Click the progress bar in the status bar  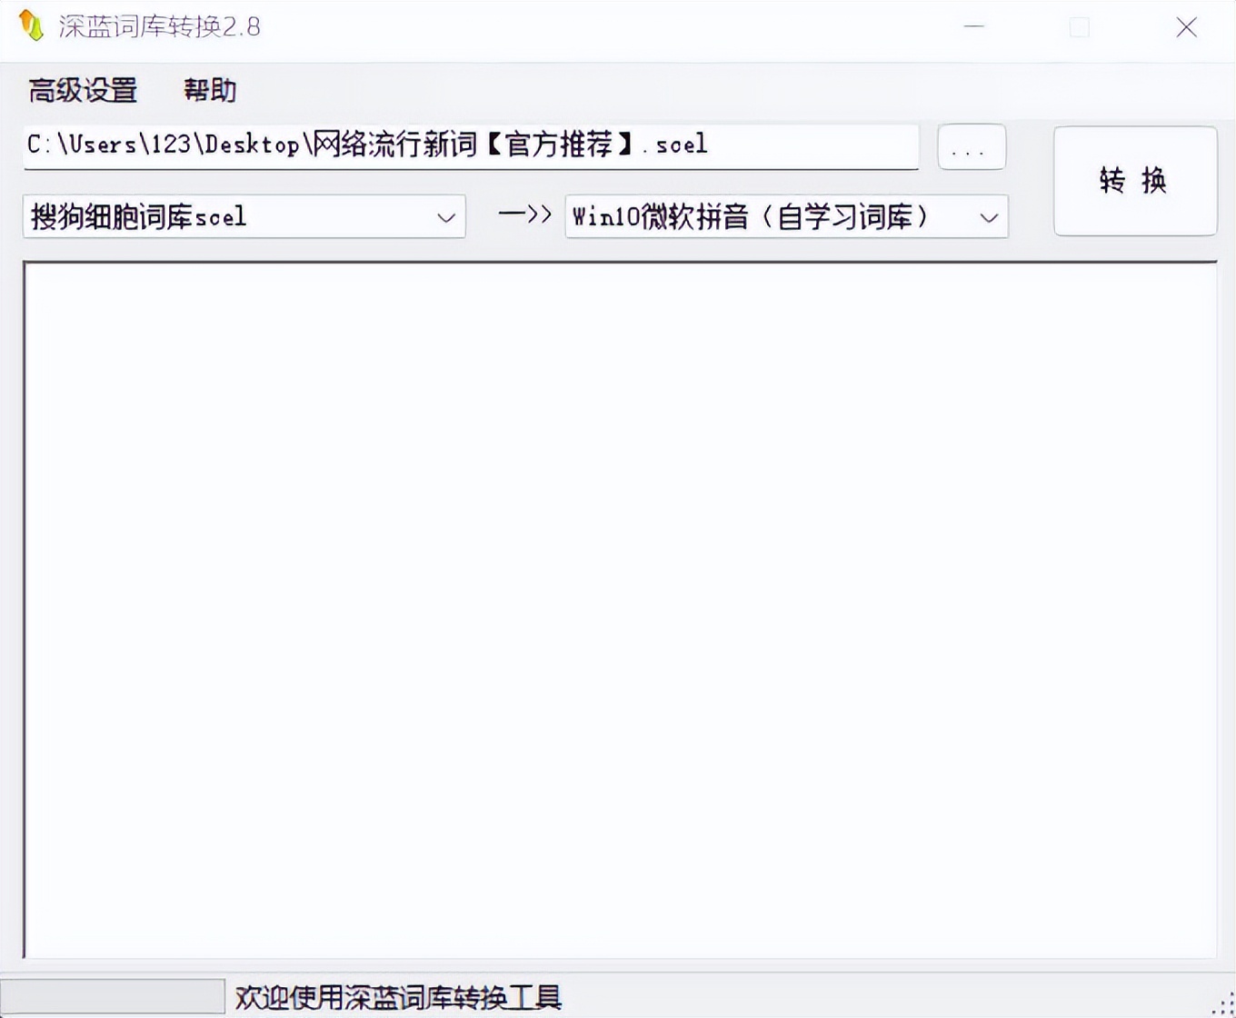114,996
